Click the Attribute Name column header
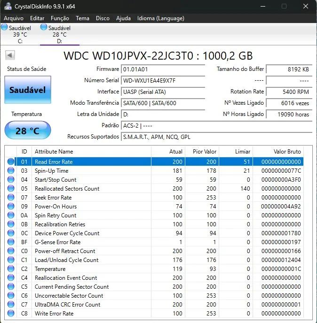 pyautogui.click(x=91, y=151)
